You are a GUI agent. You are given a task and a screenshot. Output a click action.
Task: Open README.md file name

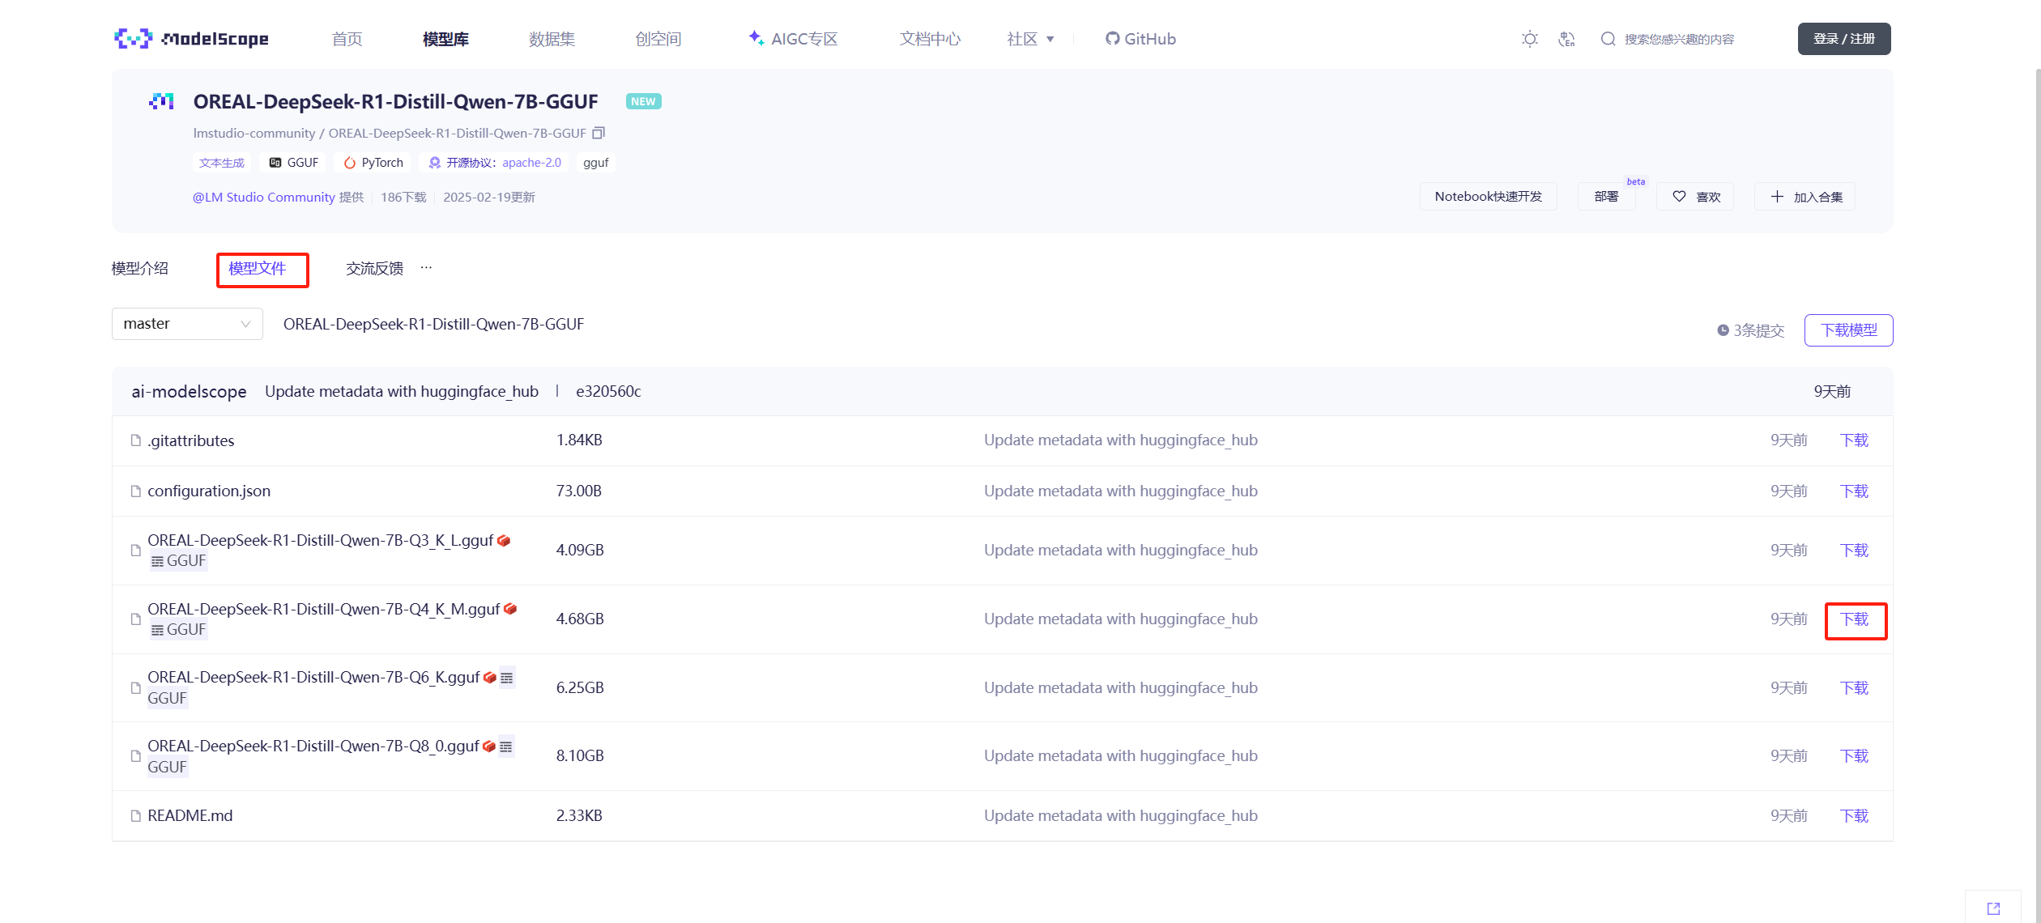click(x=190, y=816)
